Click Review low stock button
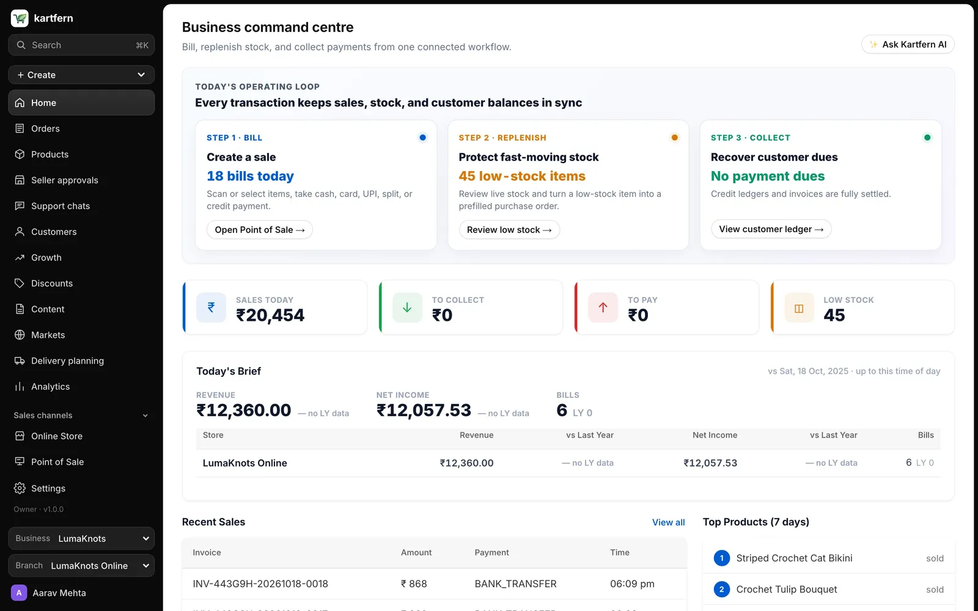Viewport: 978px width, 611px height. (509, 230)
